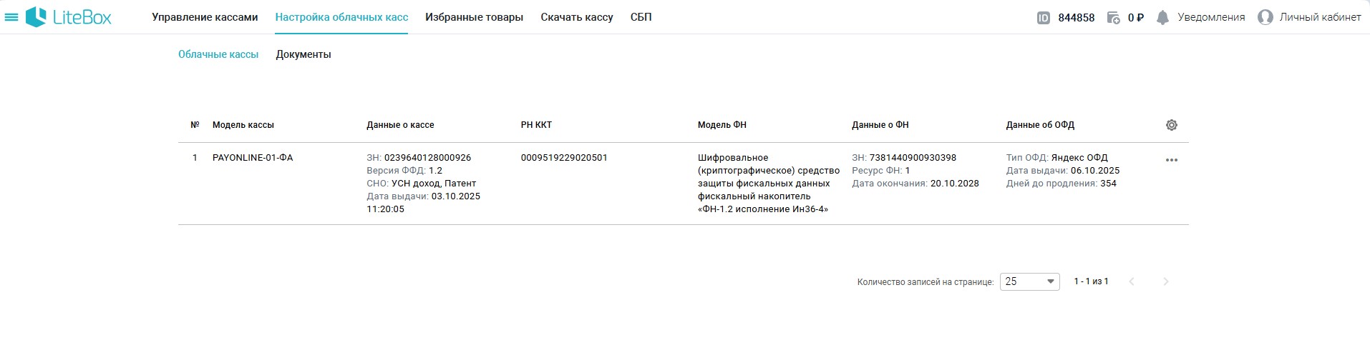This screenshot has height=345, width=1370.
Task: Open table column settings gear
Action: pyautogui.click(x=1171, y=125)
